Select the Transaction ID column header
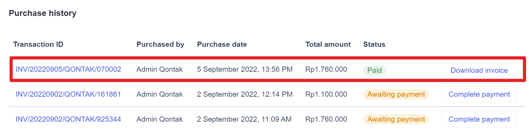The height and width of the screenshot is (131, 529). [x=38, y=44]
